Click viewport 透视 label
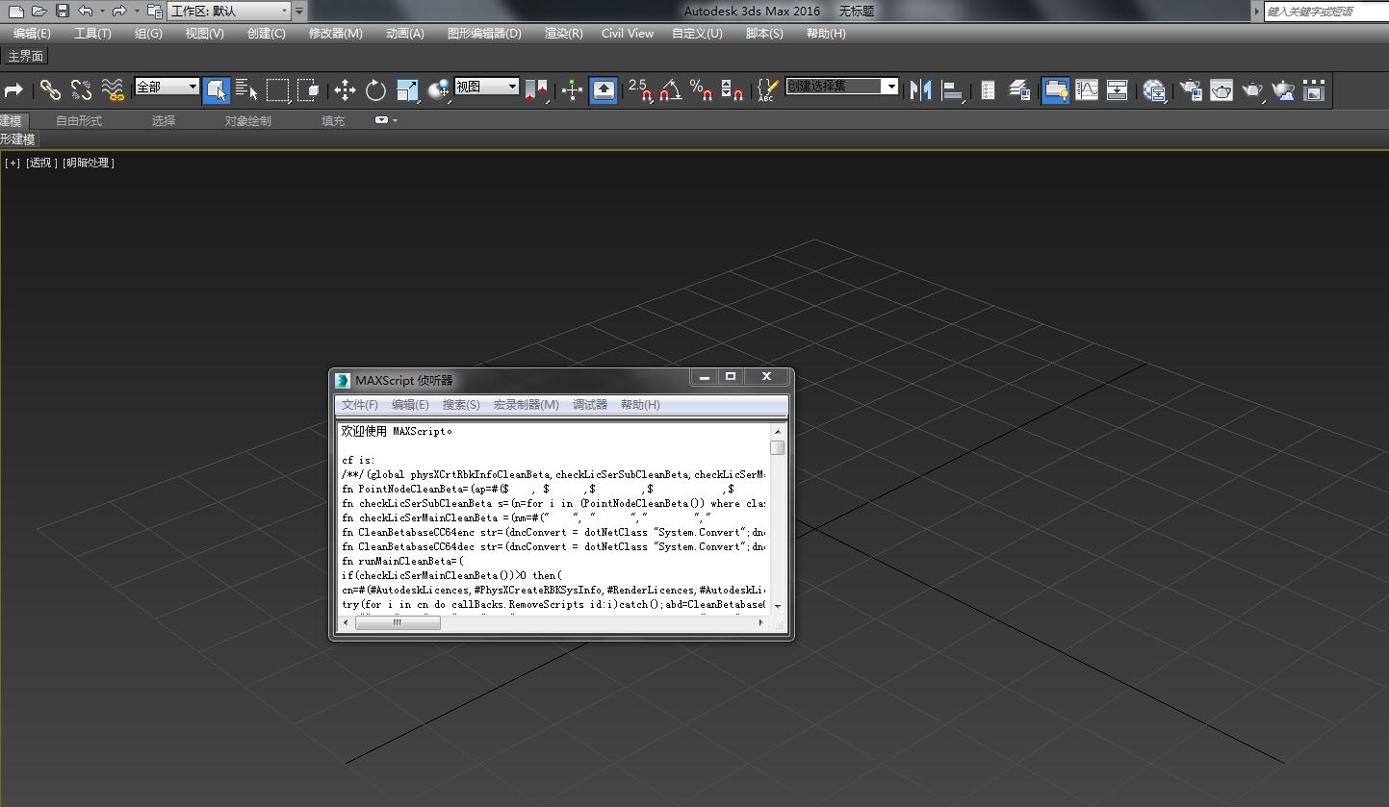This screenshot has width=1389, height=807. click(x=41, y=163)
